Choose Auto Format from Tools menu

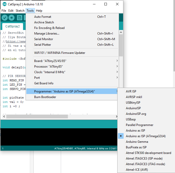click(x=72, y=17)
